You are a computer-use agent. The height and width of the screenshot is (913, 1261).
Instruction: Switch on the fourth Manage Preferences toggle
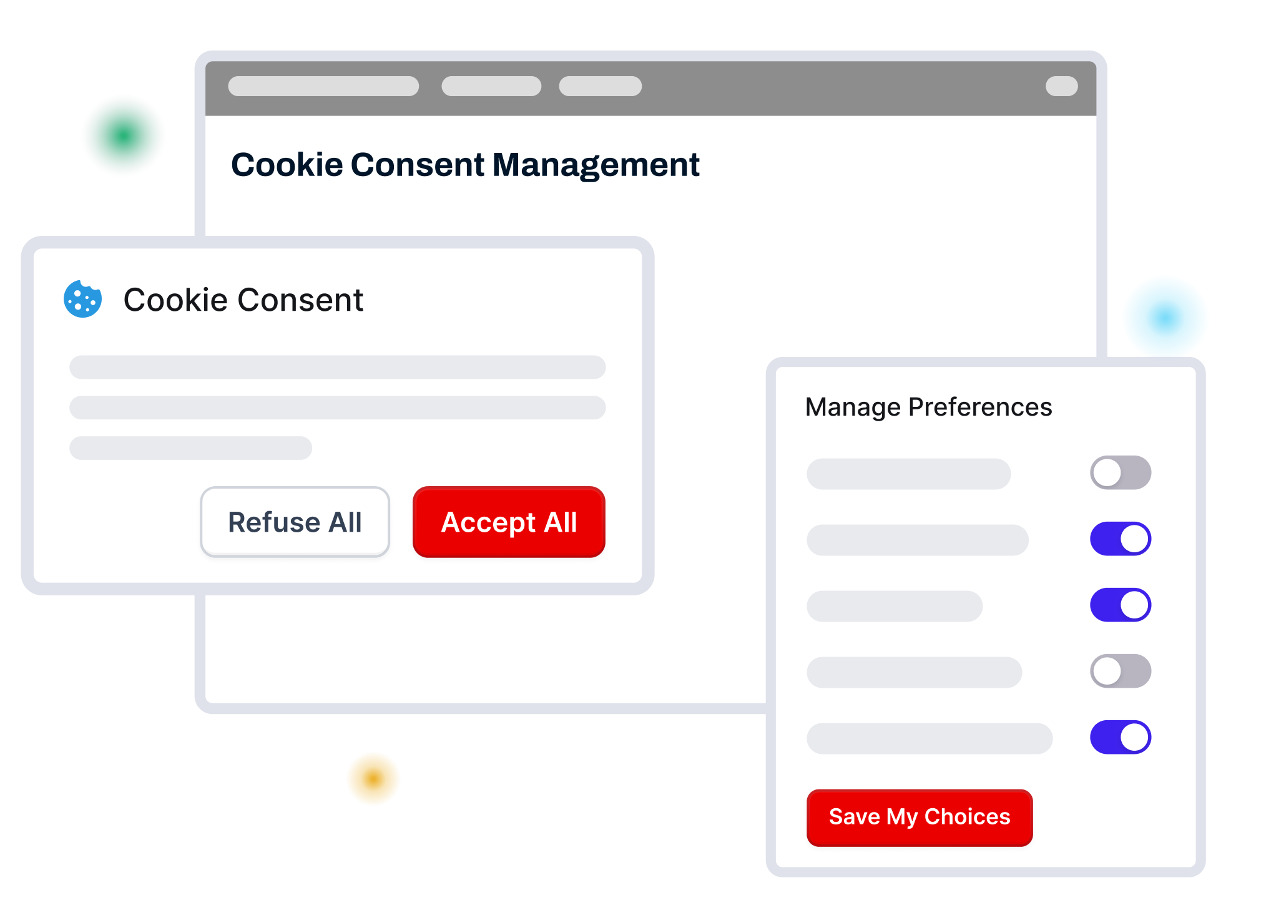coord(1120,671)
